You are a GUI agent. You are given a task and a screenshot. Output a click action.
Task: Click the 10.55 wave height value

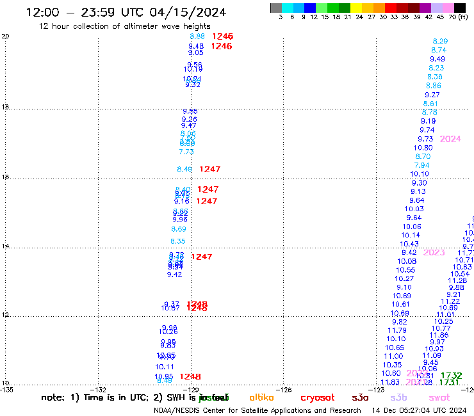point(405,270)
